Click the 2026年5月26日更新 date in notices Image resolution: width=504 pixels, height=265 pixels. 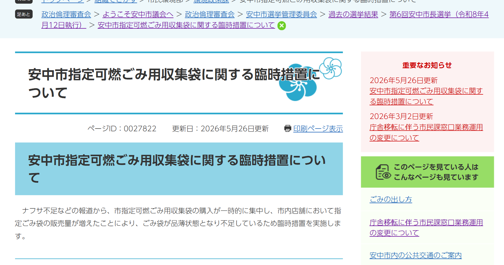click(x=403, y=80)
